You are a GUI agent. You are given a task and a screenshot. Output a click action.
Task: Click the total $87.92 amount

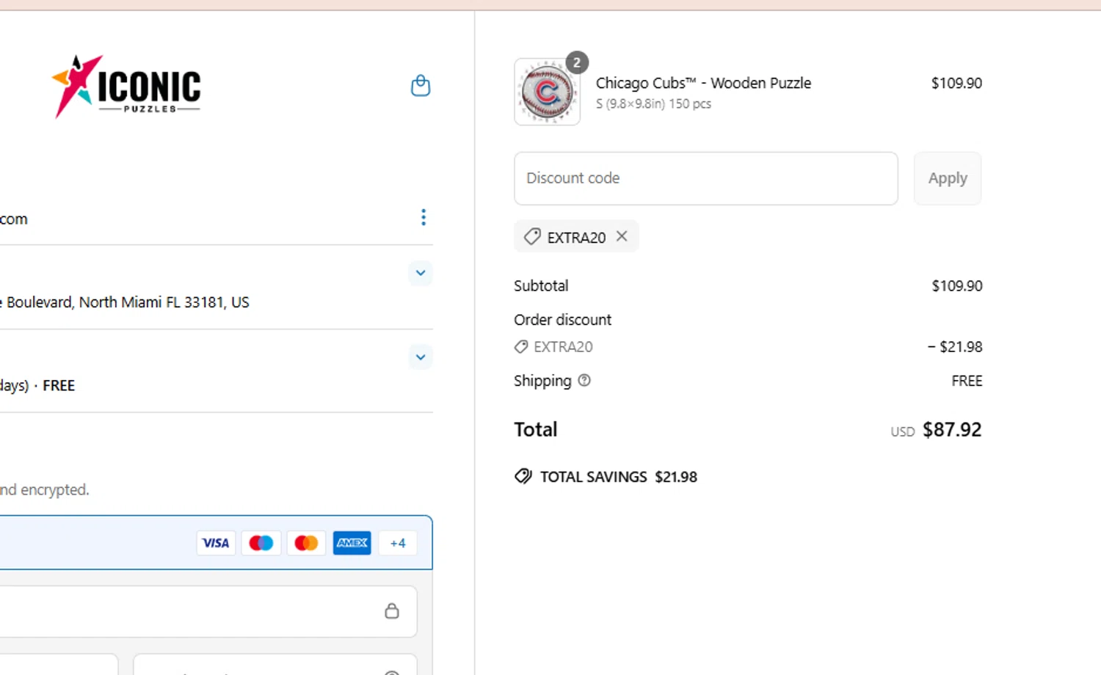click(x=952, y=429)
